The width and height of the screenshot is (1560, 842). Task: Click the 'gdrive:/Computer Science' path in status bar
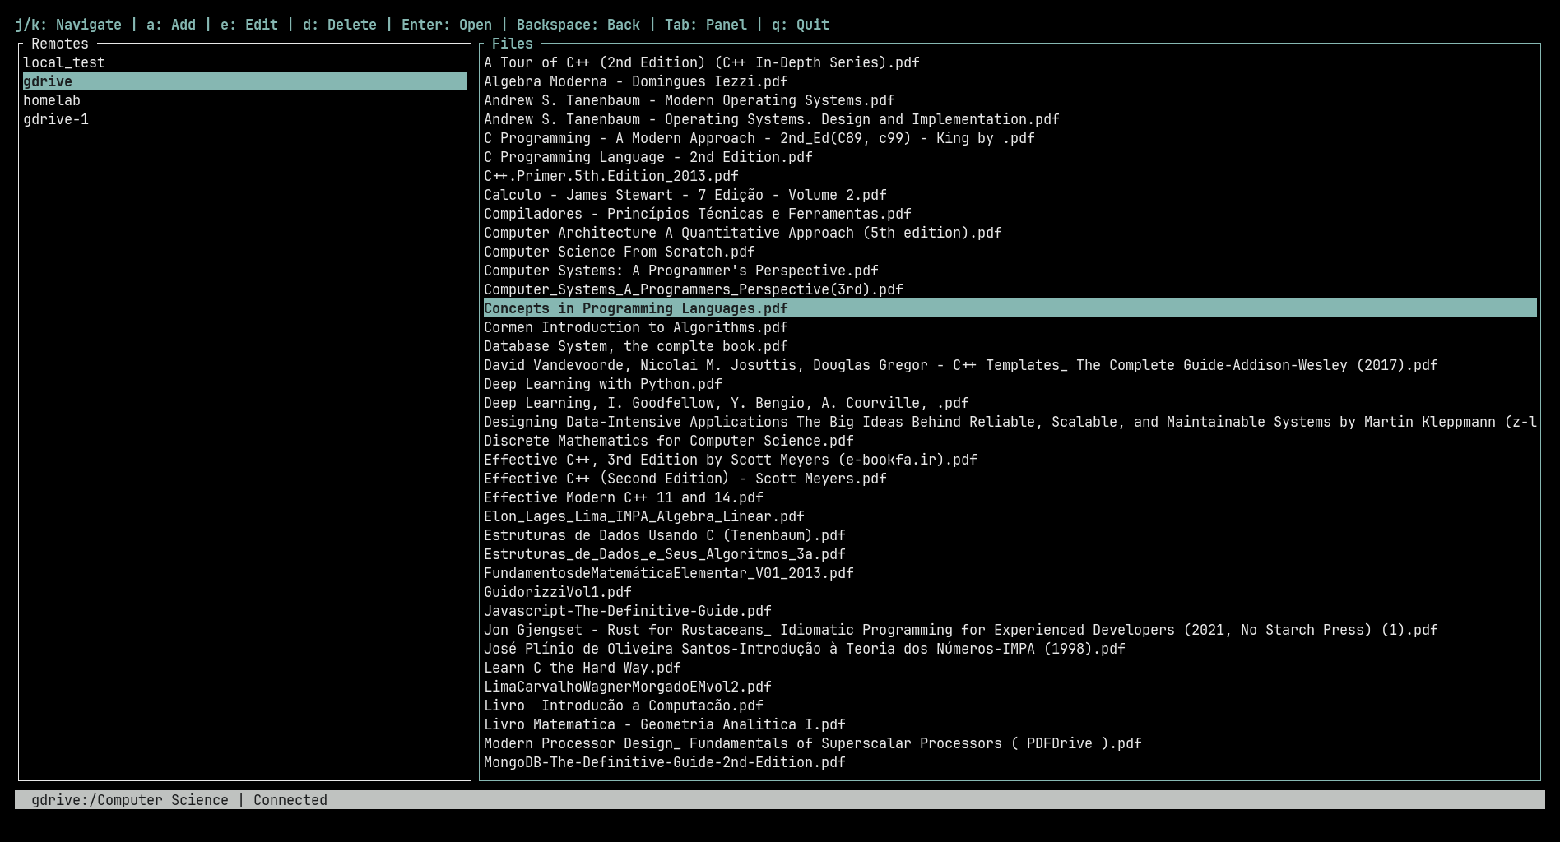130,800
